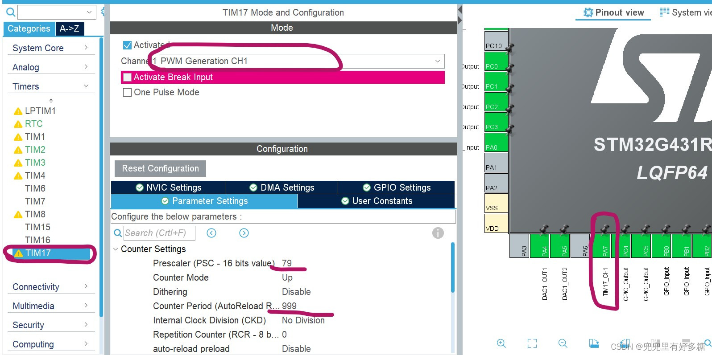712x355 pixels.
Task: Select TIM1 in the timers list
Action: [35, 137]
